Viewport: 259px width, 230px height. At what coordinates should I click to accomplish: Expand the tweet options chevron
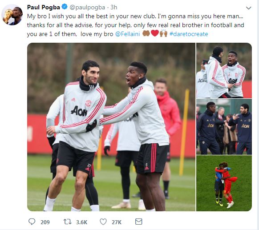click(249, 8)
